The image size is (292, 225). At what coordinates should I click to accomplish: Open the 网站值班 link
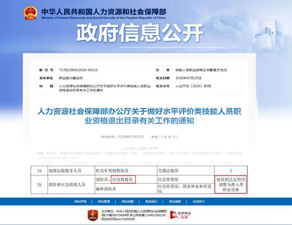(x=174, y=202)
